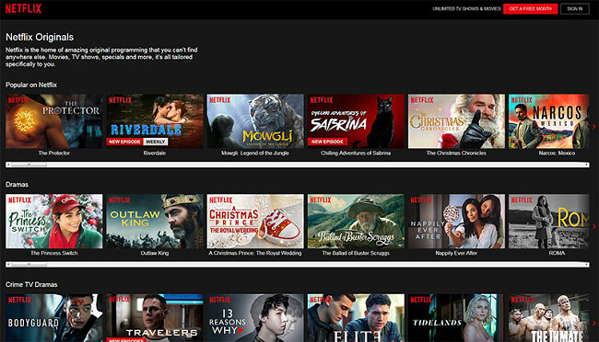Click left scroll arrow of Dramas row scrollbar

click(8, 264)
